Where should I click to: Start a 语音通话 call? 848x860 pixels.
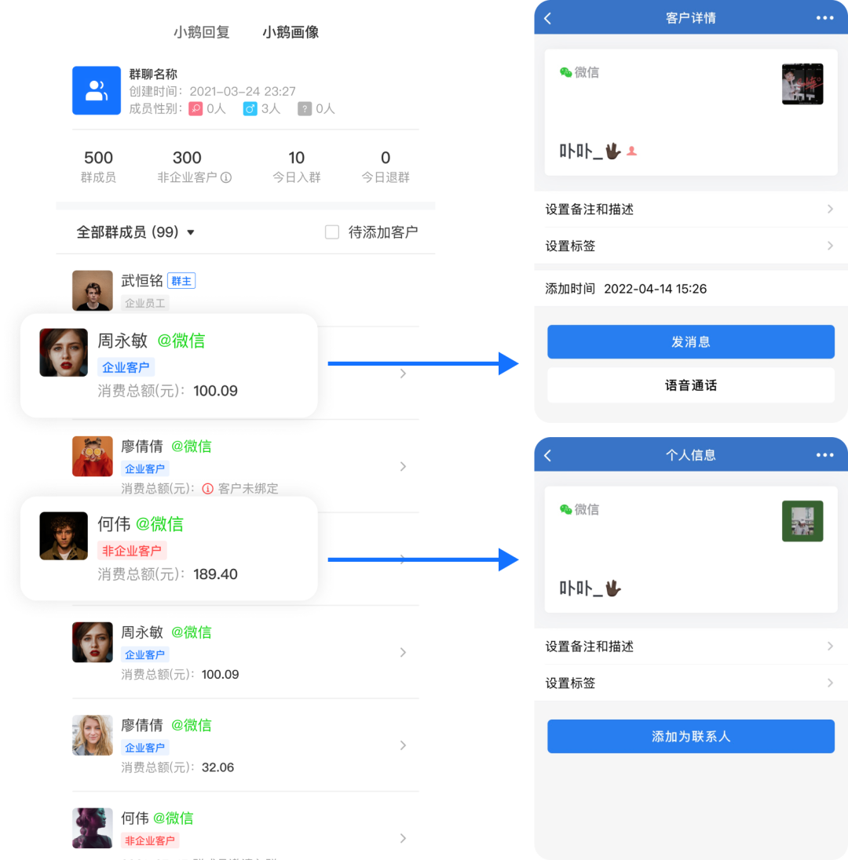[x=690, y=385]
